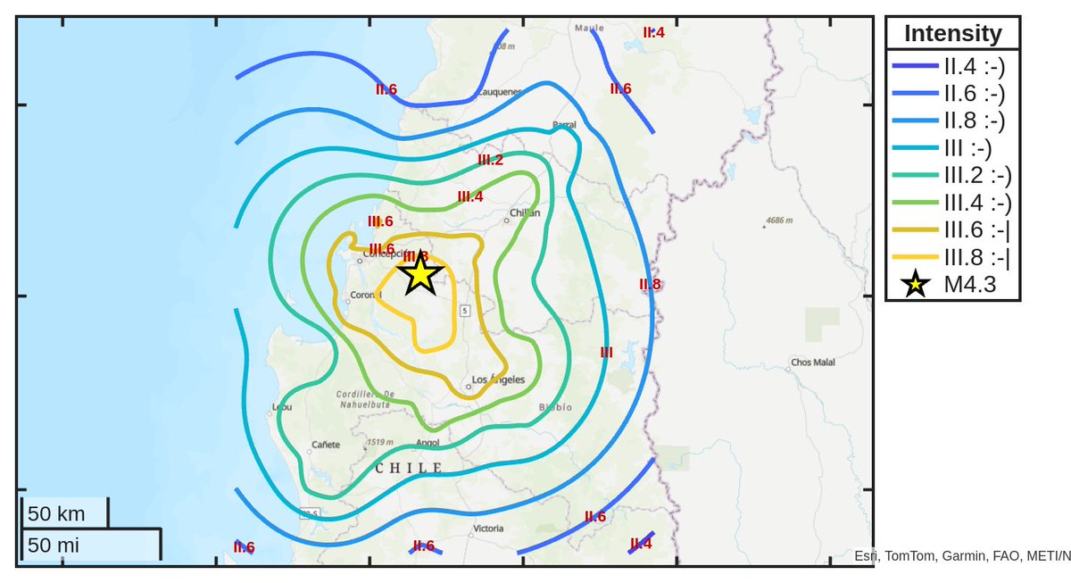Select the III.8 yellow line sample in the legend
1071x583 pixels.
(x=914, y=258)
